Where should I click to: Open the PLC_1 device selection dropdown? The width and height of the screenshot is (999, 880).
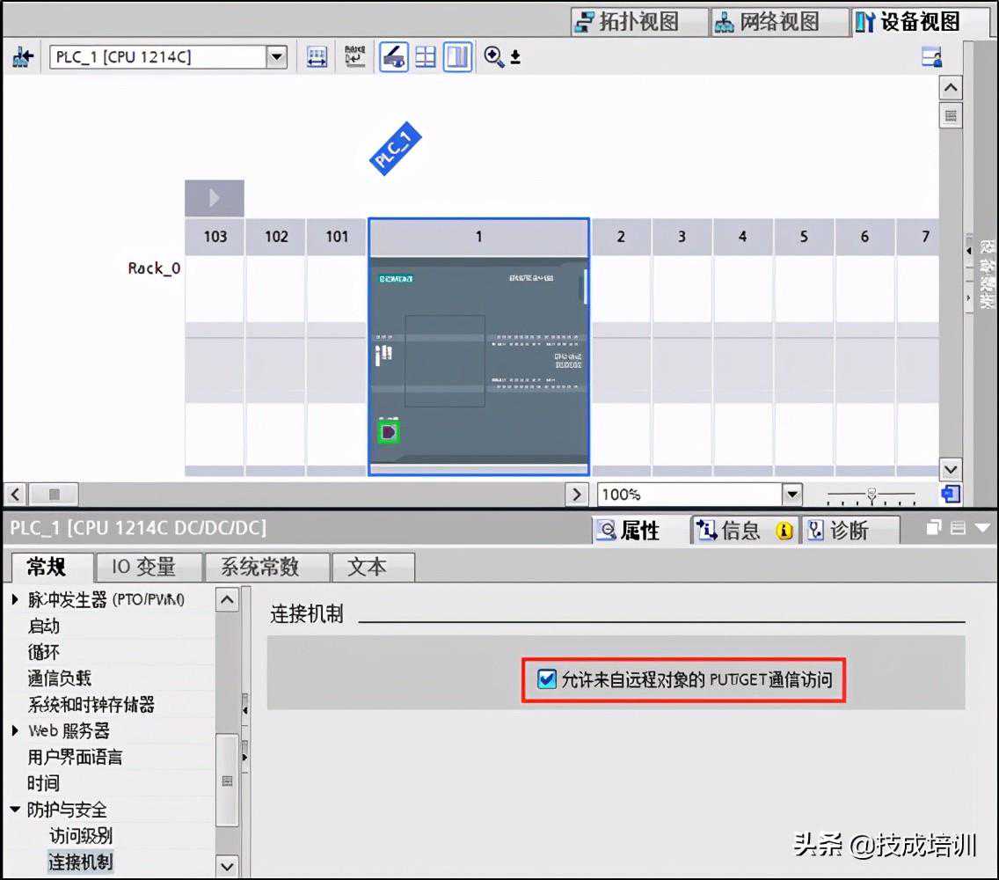click(277, 58)
